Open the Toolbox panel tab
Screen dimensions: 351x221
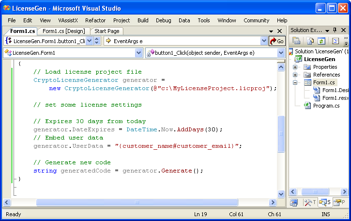tap(309, 203)
